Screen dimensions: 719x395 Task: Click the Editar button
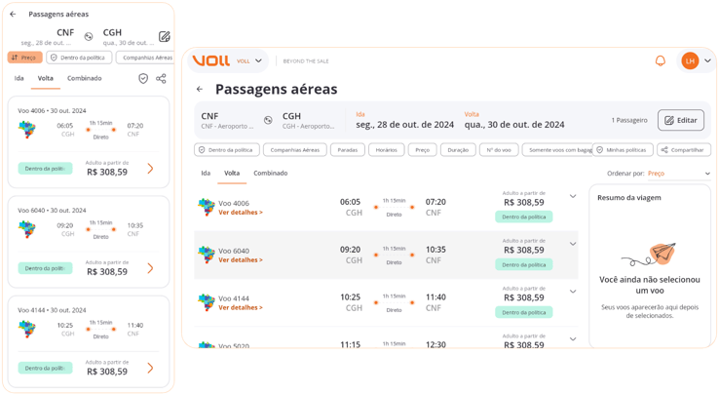[681, 120]
